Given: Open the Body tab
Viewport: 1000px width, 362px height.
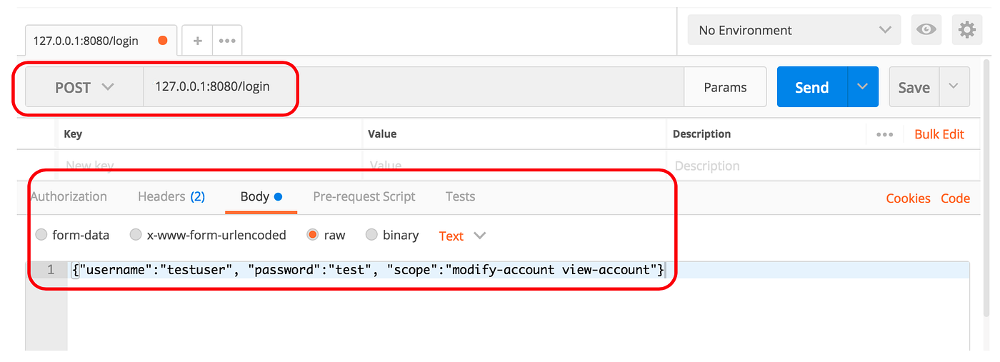Looking at the screenshot, I should pos(261,196).
